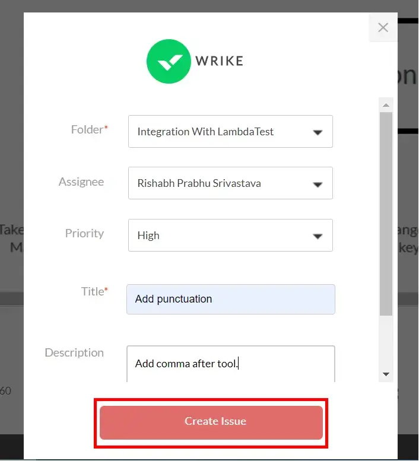Click the green Wrike checkmark logo
419x461 pixels.
click(x=169, y=61)
